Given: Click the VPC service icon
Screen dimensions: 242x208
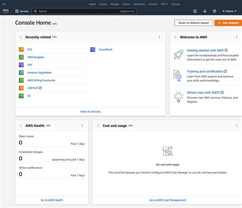Looking at the screenshot, I should click(21, 65).
